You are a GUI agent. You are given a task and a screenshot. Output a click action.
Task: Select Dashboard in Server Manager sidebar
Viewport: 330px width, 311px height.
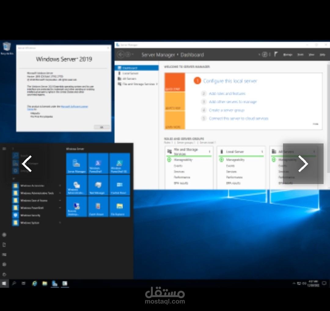(x=137, y=68)
